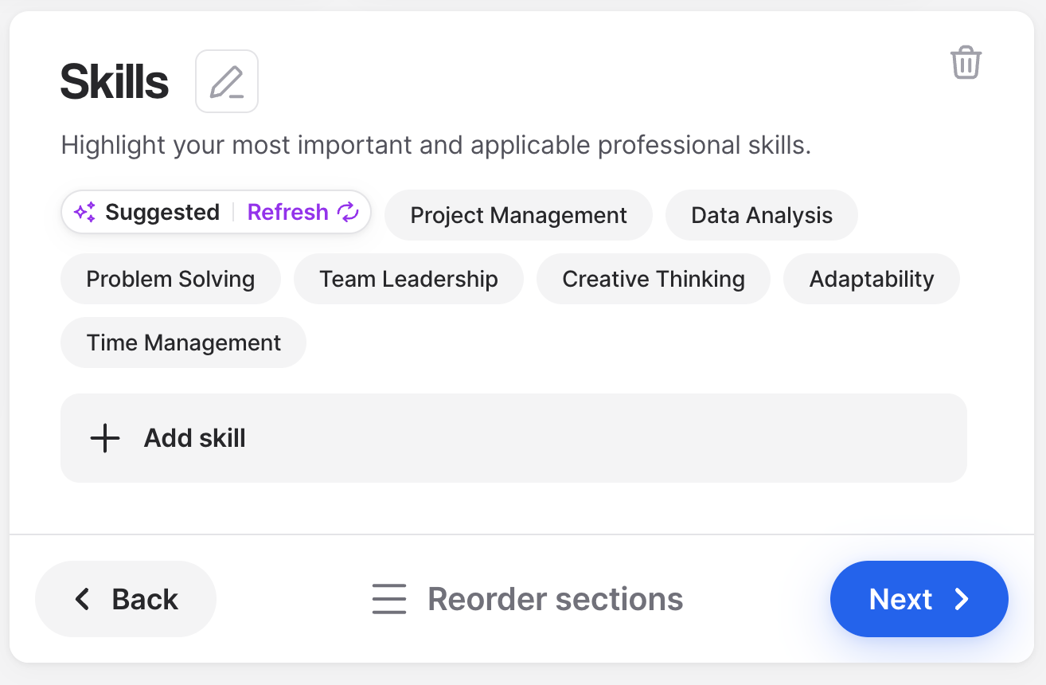Image resolution: width=1046 pixels, height=685 pixels.
Task: Click the pencil edit icon beside Skills
Action: (x=227, y=81)
